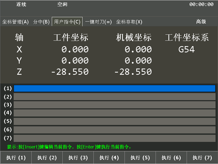Screen dimensions: 218x164
Task: Click the Z machine coordinate -28.550
Action: pyautogui.click(x=133, y=72)
